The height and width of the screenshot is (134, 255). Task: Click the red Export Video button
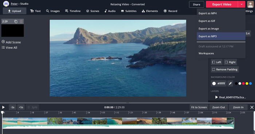222,4
